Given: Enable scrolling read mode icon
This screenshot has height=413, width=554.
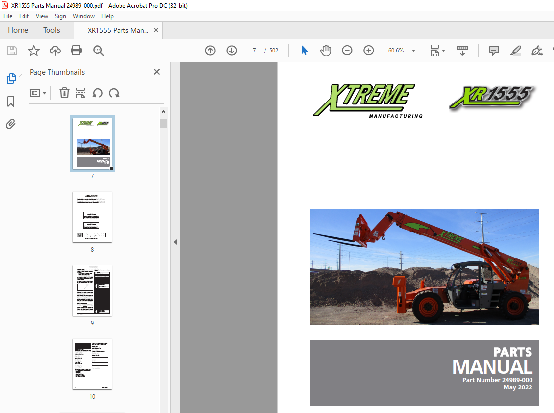Looking at the screenshot, I should click(x=462, y=51).
